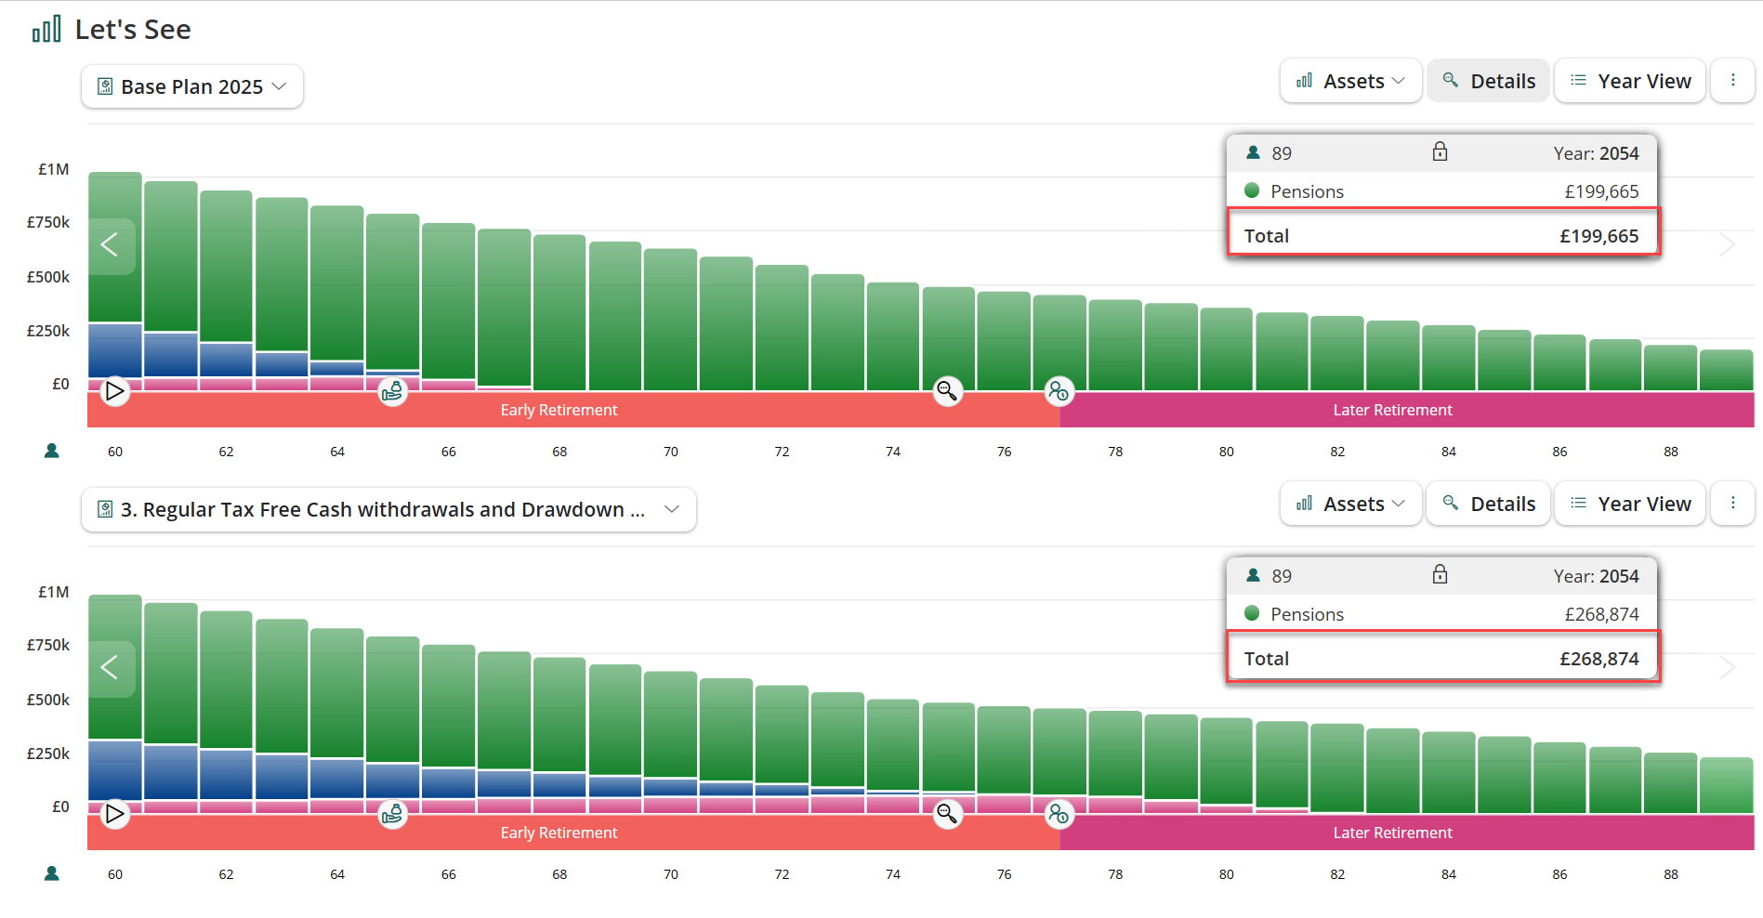The height and width of the screenshot is (918, 1763).
Task: Click the person-clock icon on bottom chart timeline
Action: tap(1059, 814)
